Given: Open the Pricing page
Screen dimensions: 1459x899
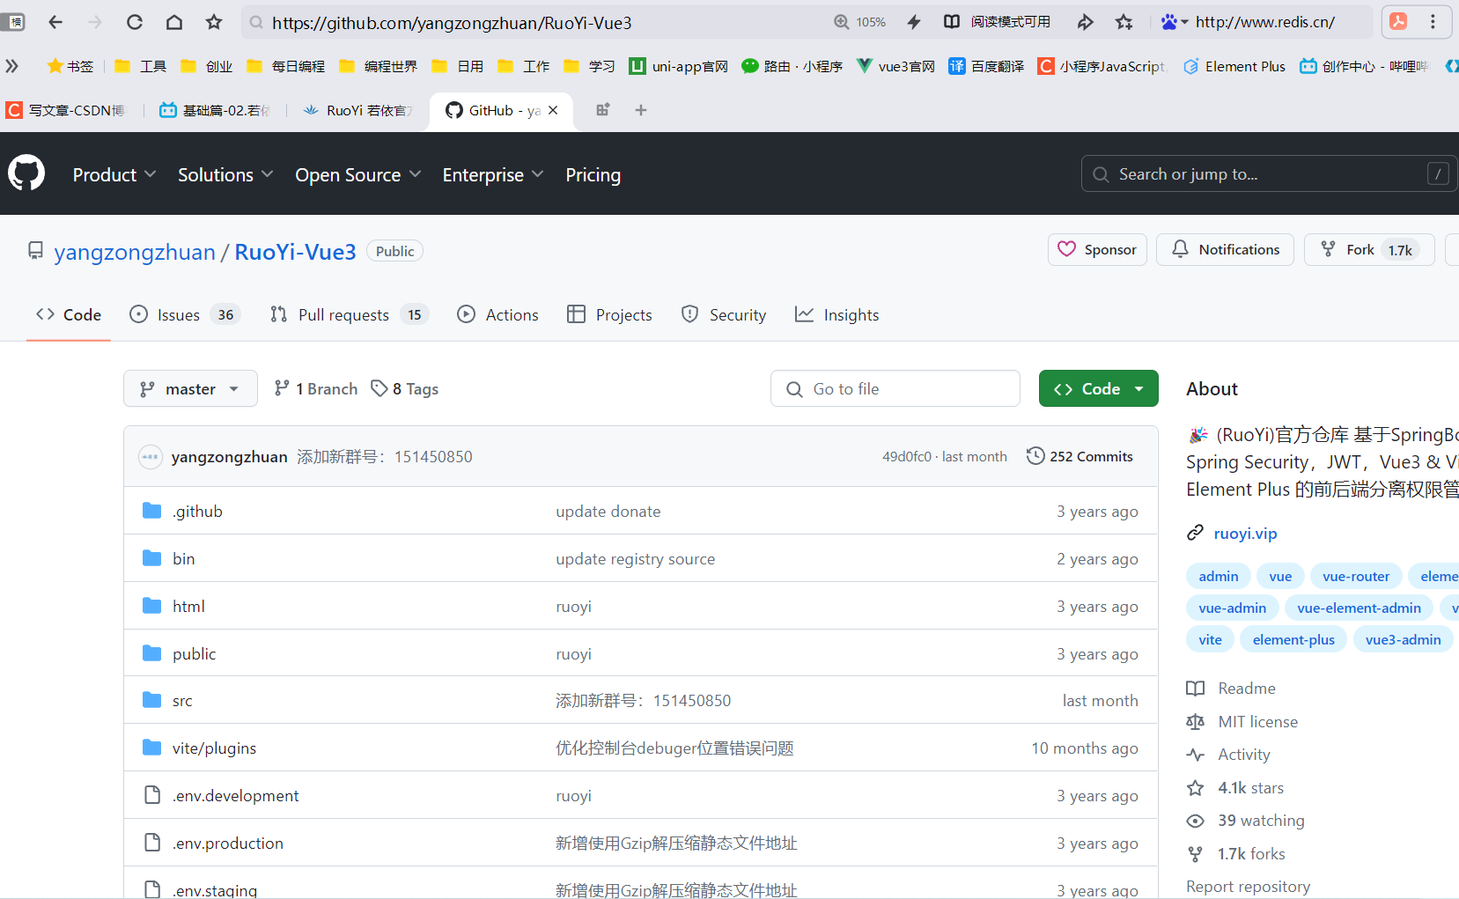Looking at the screenshot, I should 593,174.
